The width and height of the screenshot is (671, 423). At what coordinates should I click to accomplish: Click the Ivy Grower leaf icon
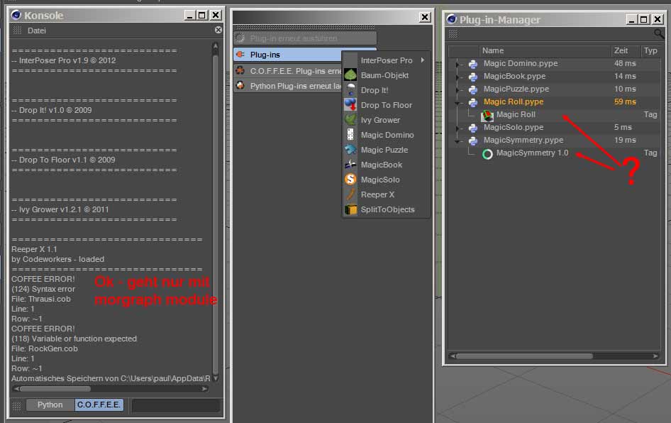point(350,120)
